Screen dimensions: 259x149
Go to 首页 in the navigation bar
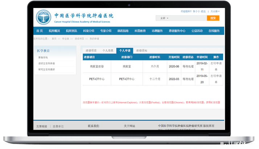[x=40, y=31]
